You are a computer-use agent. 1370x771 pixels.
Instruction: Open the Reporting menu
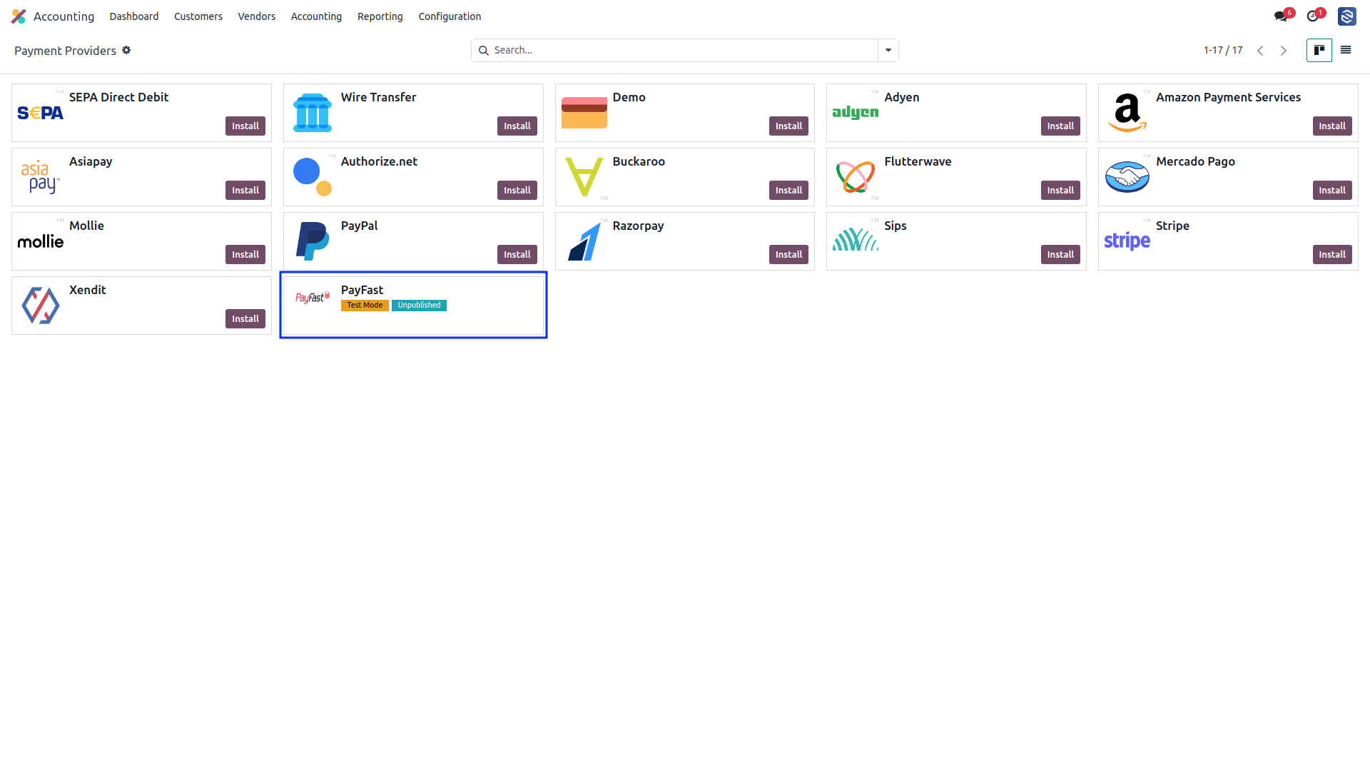pyautogui.click(x=380, y=16)
